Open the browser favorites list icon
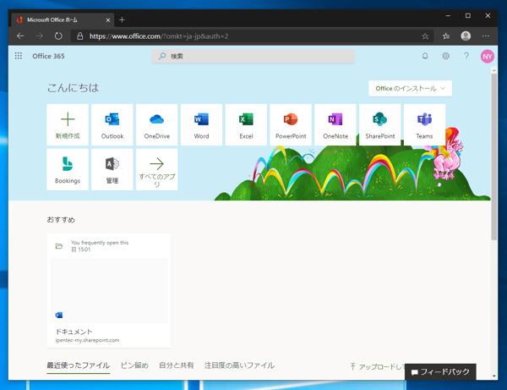This screenshot has width=507, height=390. pos(446,36)
